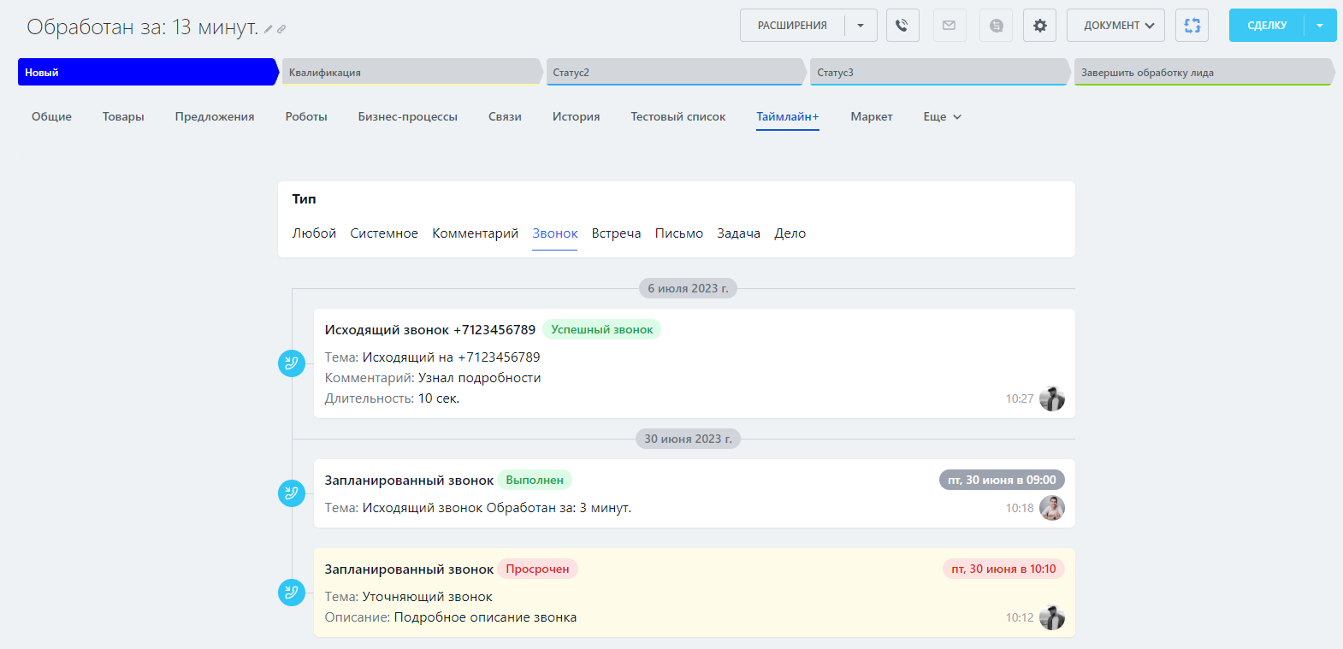Screen dimensions: 1343x649
Task: Click timestamp 10:27
Action: coord(1020,398)
